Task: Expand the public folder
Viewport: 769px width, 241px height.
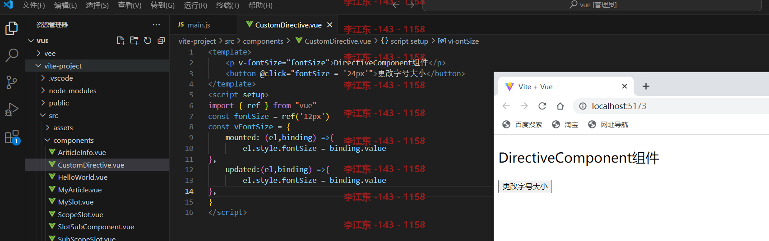Action: point(97,103)
